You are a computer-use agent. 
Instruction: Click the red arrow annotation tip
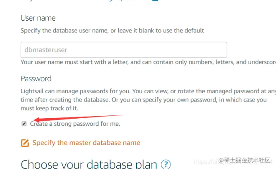click(x=35, y=120)
